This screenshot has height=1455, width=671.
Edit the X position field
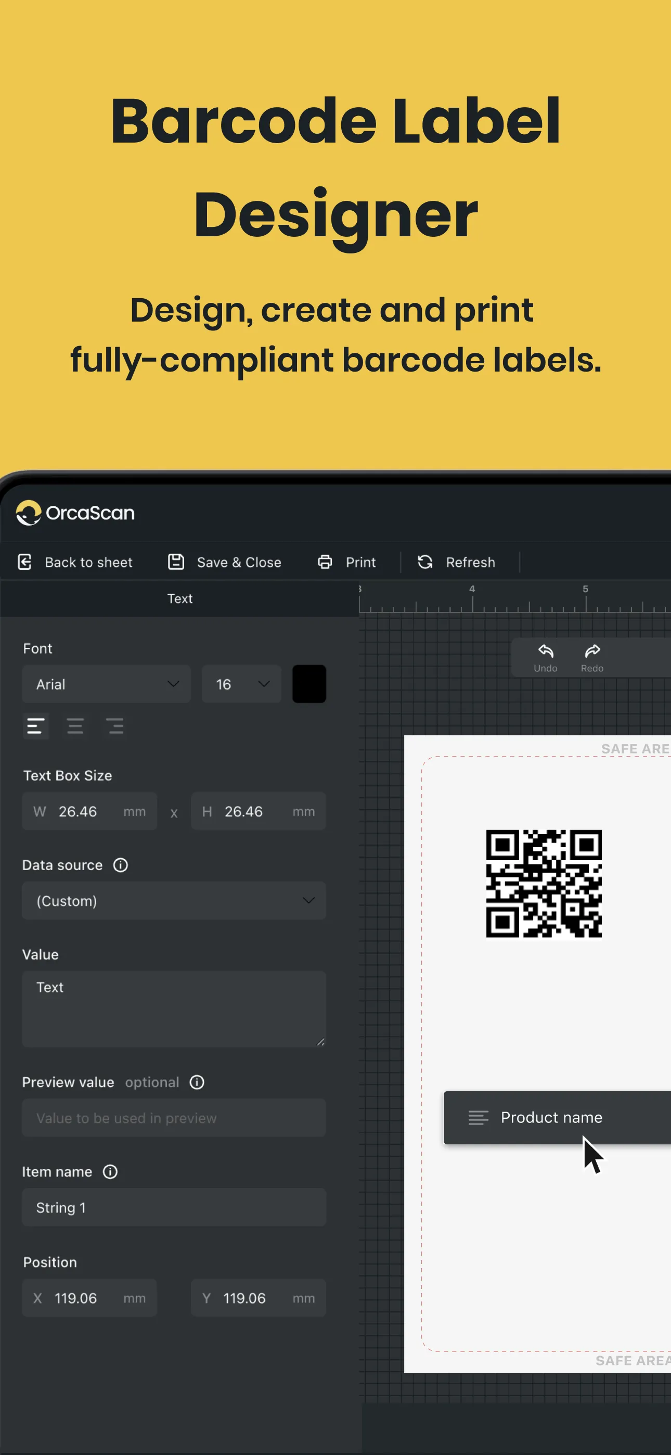[x=89, y=1298]
